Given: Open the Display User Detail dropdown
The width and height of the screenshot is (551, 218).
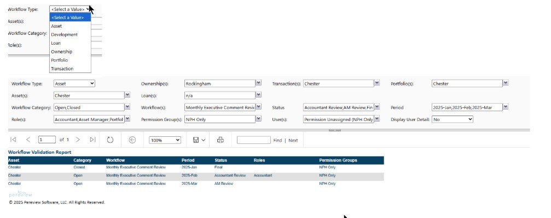Looking at the screenshot, I should (452, 119).
